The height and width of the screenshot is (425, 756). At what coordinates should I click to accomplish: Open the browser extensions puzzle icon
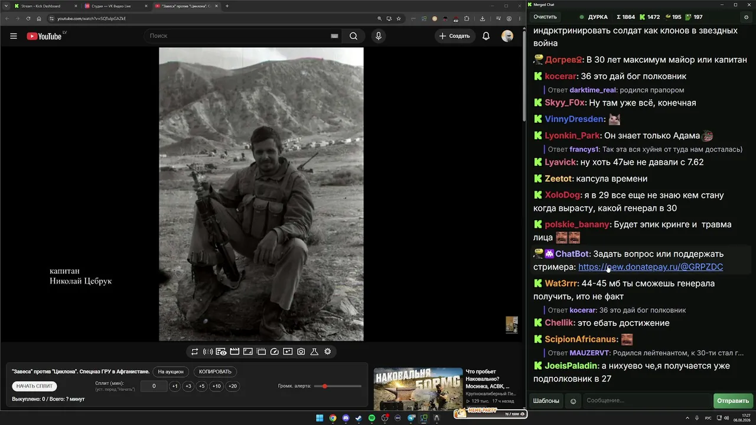(x=468, y=18)
